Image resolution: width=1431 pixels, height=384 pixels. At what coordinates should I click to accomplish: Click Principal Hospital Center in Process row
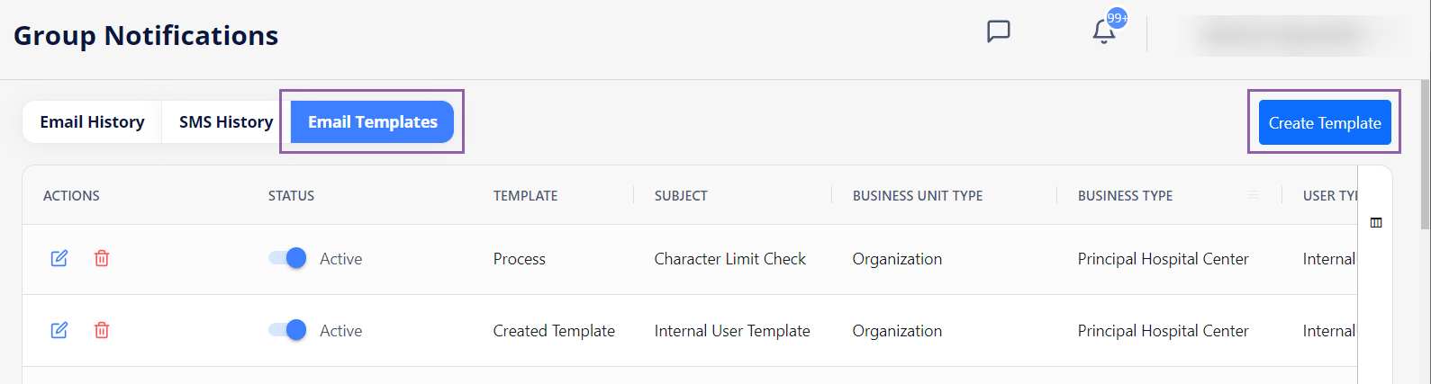pos(1163,259)
